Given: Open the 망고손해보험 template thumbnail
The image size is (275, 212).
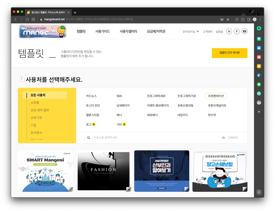Looking at the screenshot, I should click(x=220, y=171).
